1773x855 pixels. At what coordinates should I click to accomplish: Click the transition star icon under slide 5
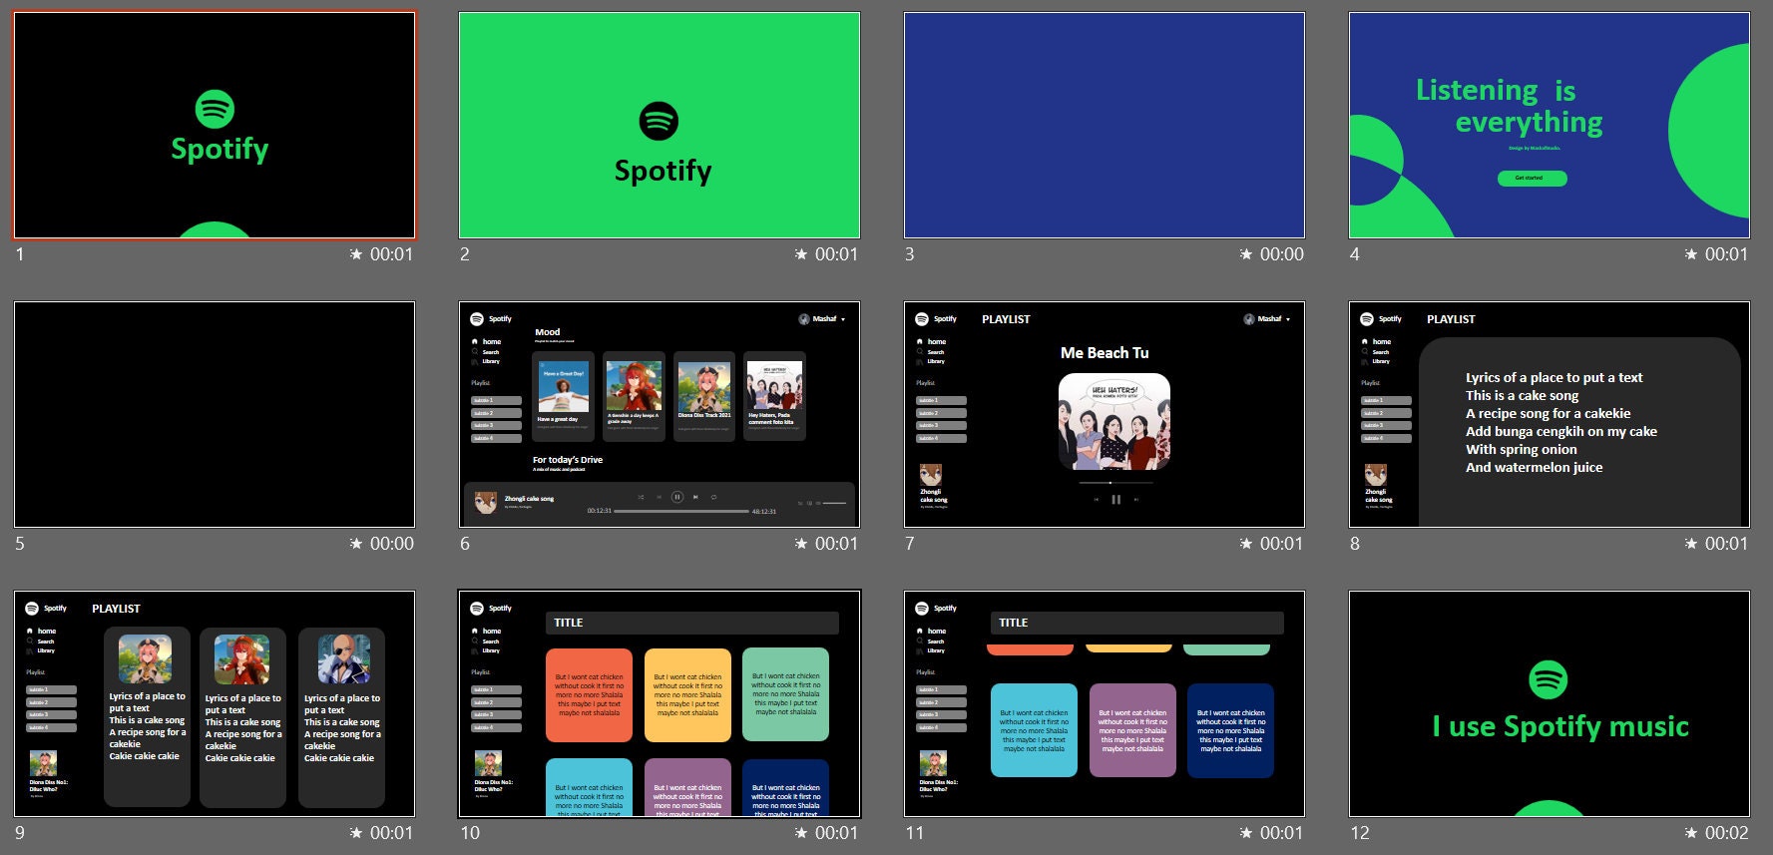tap(356, 544)
